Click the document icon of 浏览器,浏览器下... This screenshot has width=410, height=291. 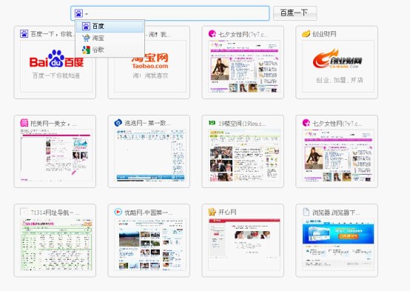click(306, 212)
